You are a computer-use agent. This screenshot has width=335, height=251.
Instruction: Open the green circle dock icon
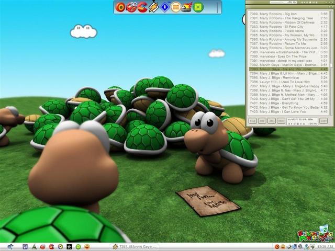tap(198, 7)
